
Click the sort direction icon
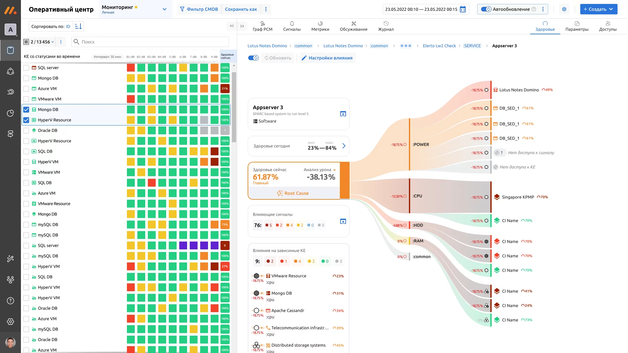tap(78, 26)
